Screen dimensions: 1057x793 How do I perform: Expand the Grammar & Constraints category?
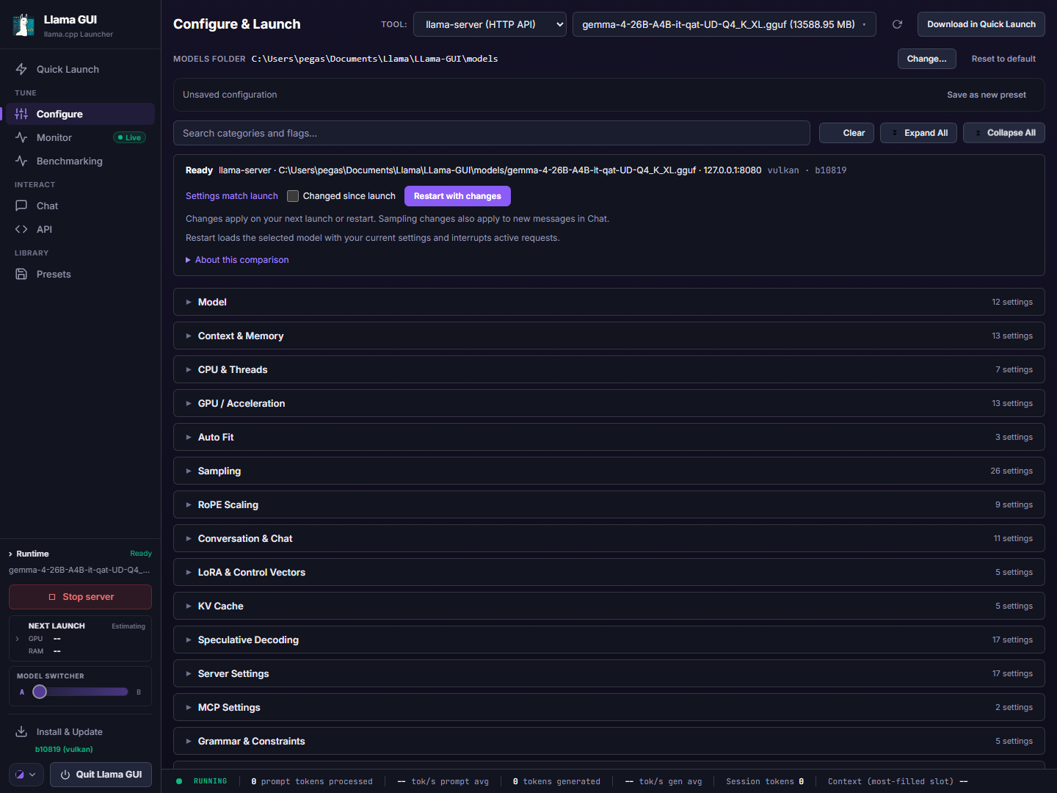click(609, 741)
